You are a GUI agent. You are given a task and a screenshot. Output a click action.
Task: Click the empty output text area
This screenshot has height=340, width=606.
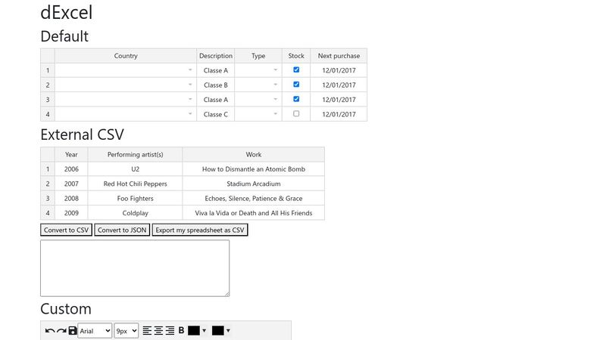coord(134,268)
